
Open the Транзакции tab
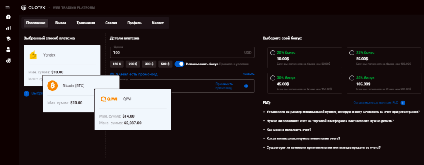click(x=86, y=23)
